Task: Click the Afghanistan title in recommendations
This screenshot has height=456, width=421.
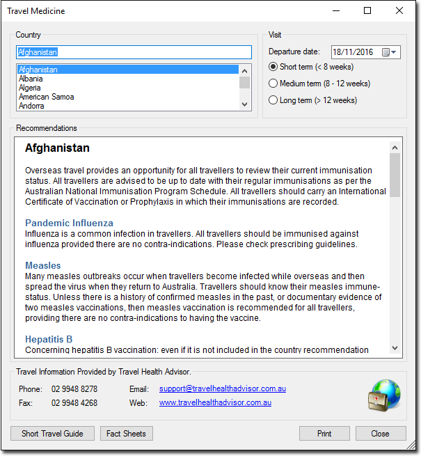Action: click(57, 148)
